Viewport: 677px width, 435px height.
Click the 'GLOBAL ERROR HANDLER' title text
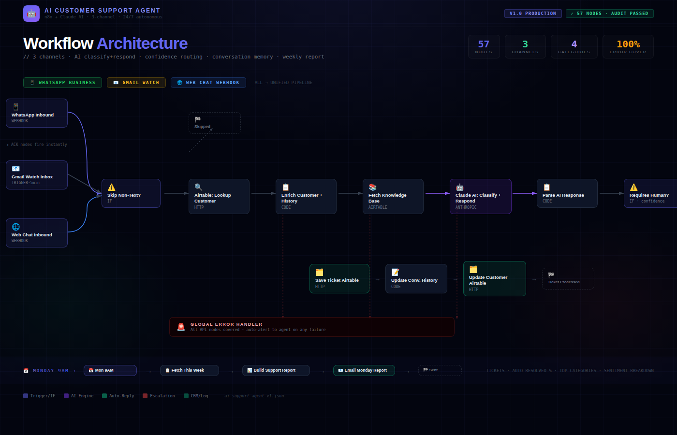[226, 324]
